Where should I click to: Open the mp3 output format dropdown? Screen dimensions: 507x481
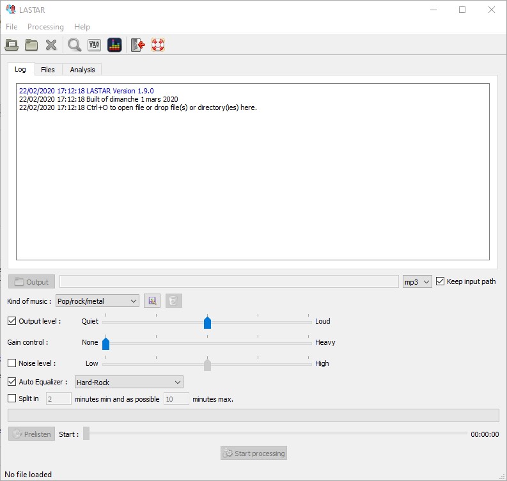point(417,281)
